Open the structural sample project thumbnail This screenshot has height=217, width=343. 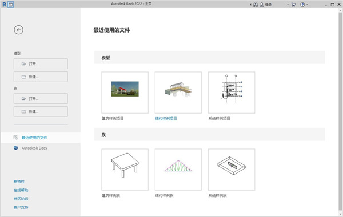coord(178,93)
